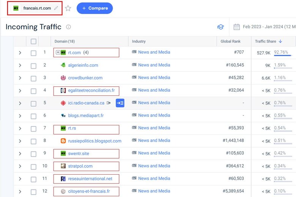
Task: Open the ici.radio-canada.ca domain link
Action: coord(86,103)
